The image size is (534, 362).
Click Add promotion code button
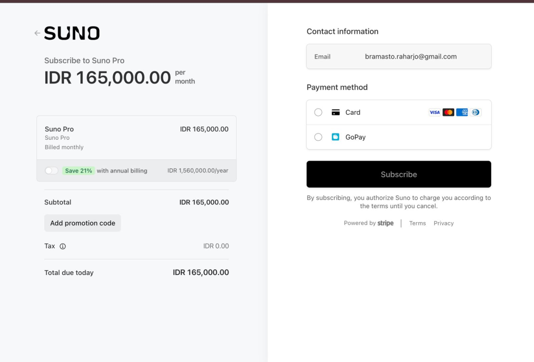pyautogui.click(x=82, y=223)
